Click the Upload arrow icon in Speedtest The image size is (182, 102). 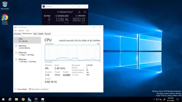76,16
